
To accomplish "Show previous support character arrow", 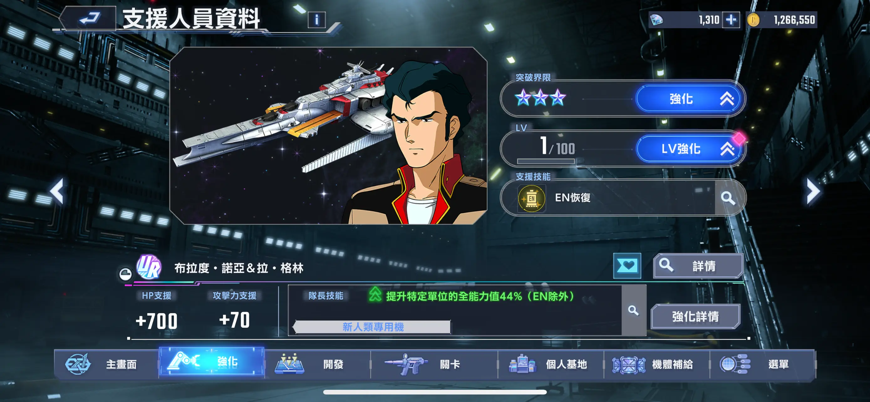I will pos(57,191).
